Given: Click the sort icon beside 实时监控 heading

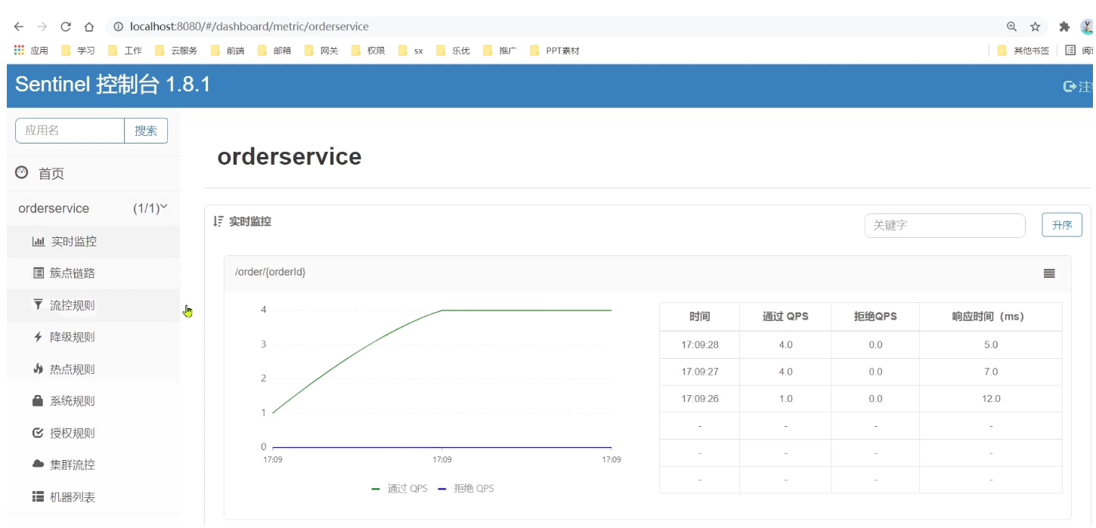Looking at the screenshot, I should click(x=218, y=221).
